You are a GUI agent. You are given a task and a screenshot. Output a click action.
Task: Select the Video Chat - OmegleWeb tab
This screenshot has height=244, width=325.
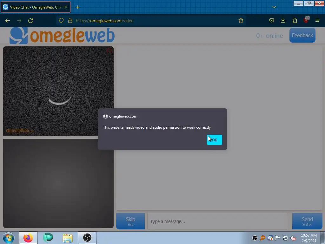[x=36, y=7]
